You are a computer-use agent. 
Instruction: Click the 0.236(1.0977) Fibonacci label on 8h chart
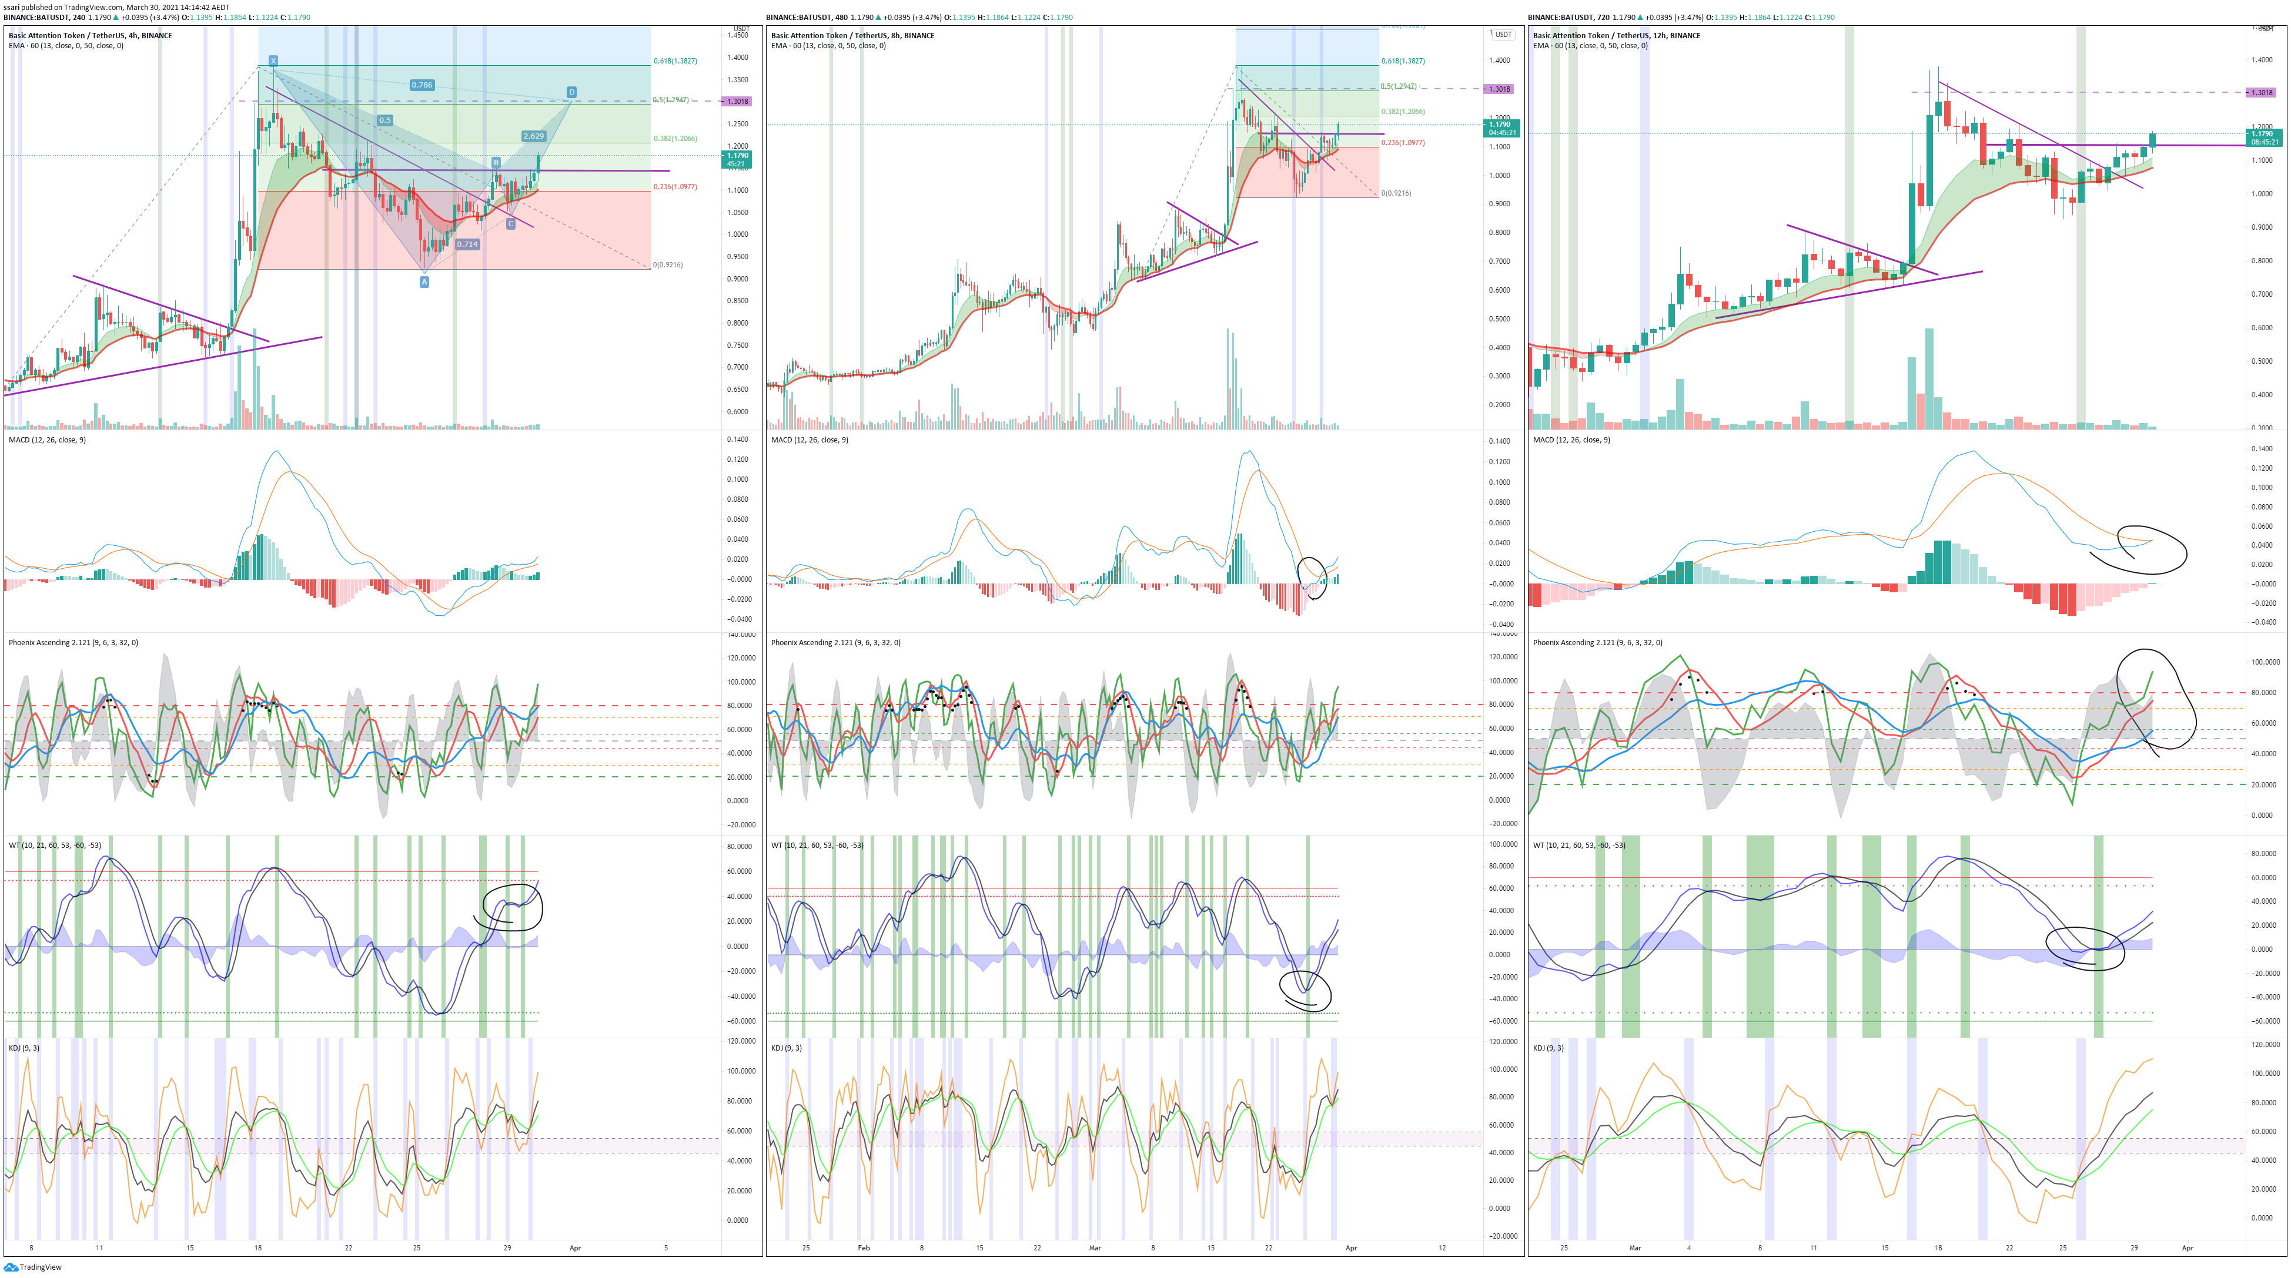tap(1403, 142)
